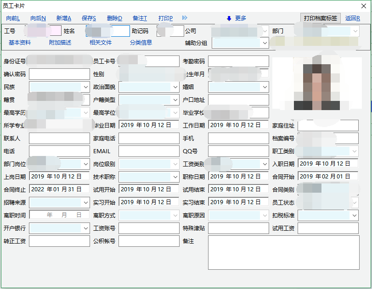Viewport: 372px width, 289px height.
Task: Open the 打印P print menu
Action: (165, 18)
